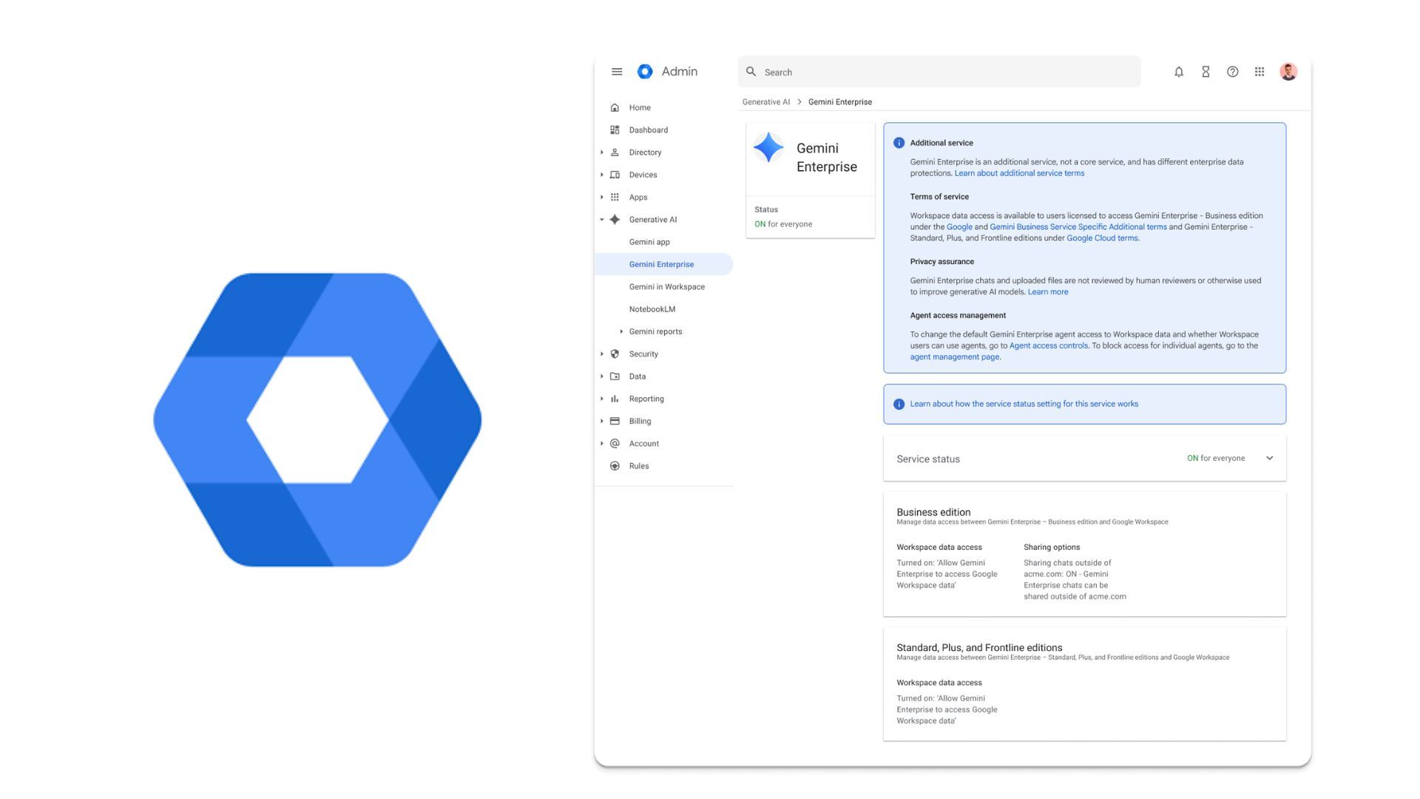Image resolution: width=1420 pixels, height=799 pixels.
Task: Click the Generative AI sparkle icon
Action: 615,220
